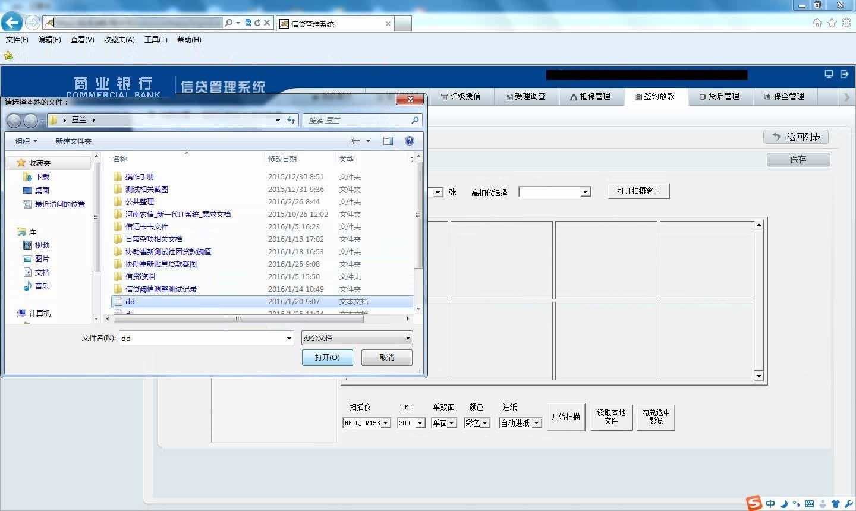Viewport: 856px width, 511px height.
Task: Toggle the Chinese/English 中 input mode indicator
Action: [x=770, y=504]
